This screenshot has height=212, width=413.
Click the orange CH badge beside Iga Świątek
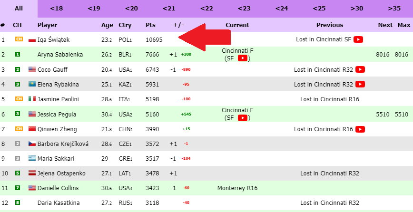coord(19,39)
